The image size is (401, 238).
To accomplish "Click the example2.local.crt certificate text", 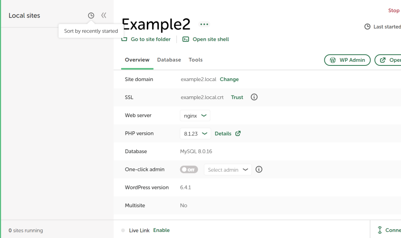I will [202, 97].
